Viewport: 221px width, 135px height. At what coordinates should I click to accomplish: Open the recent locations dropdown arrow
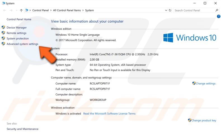tap(17, 10)
